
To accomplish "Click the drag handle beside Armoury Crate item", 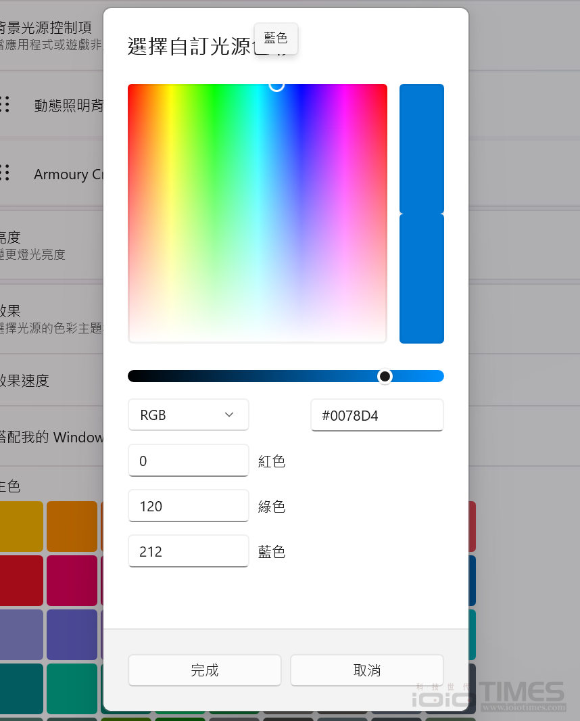I will [5, 173].
